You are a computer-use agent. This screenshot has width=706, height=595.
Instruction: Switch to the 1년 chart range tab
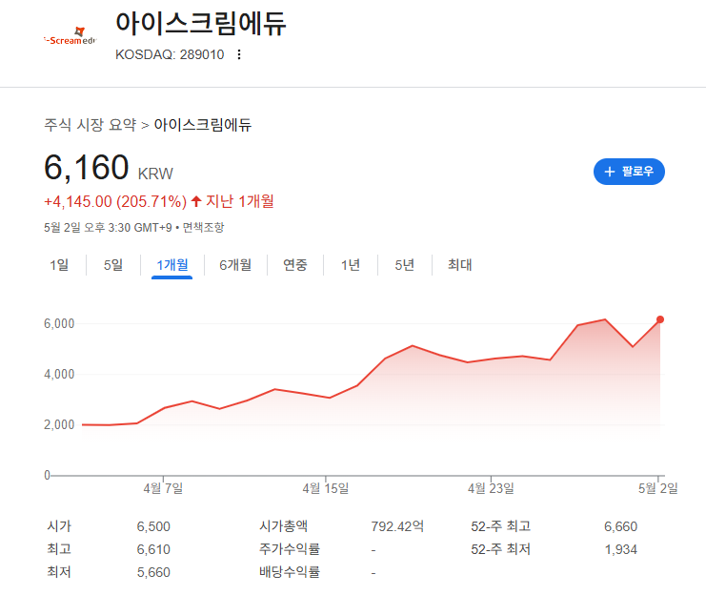(x=351, y=265)
